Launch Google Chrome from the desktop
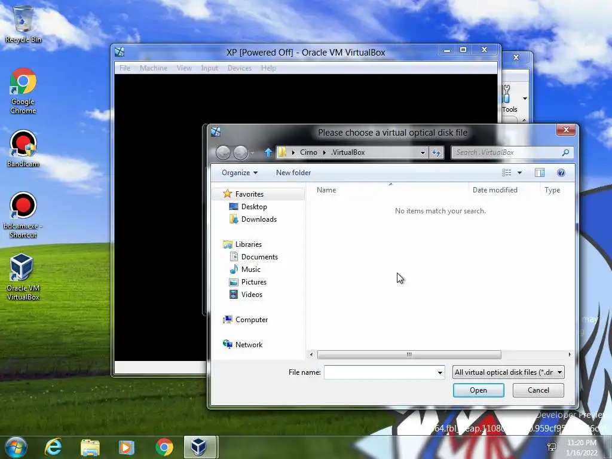 click(x=23, y=91)
